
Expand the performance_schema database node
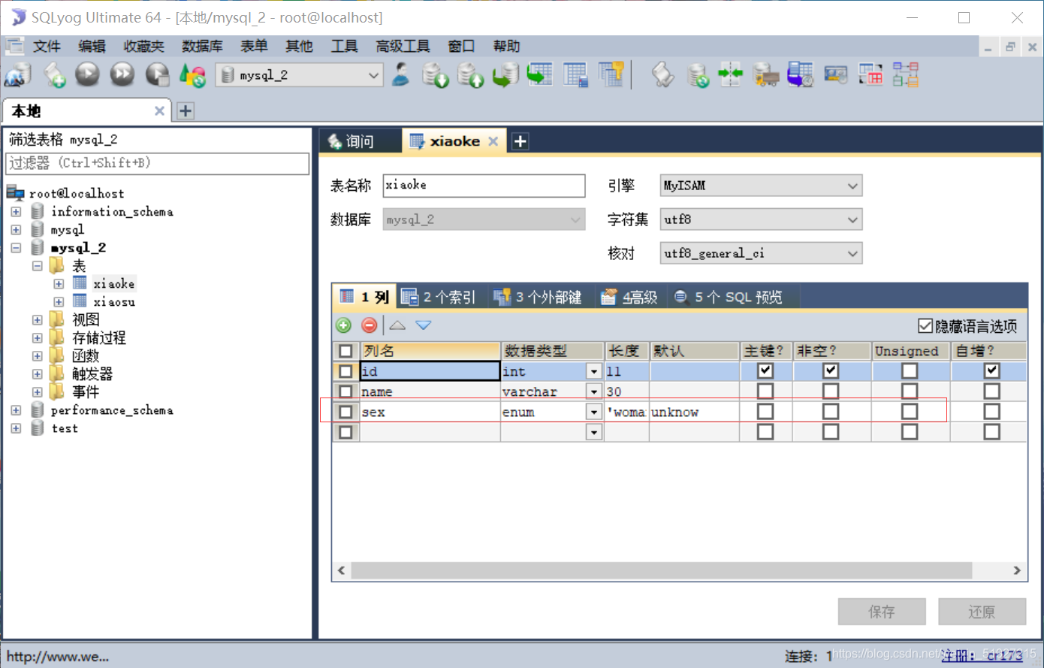[16, 410]
